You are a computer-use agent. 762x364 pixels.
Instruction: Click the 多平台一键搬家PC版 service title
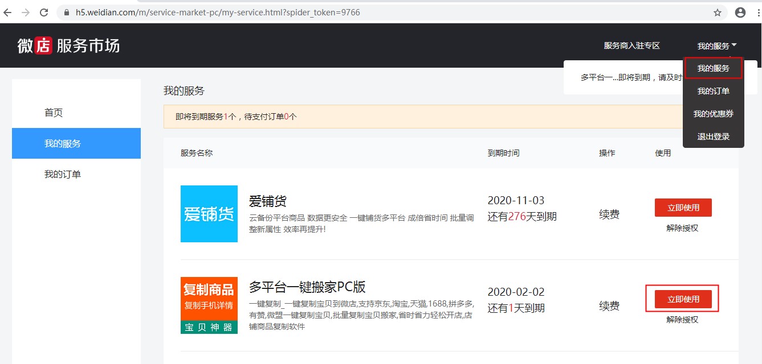307,286
